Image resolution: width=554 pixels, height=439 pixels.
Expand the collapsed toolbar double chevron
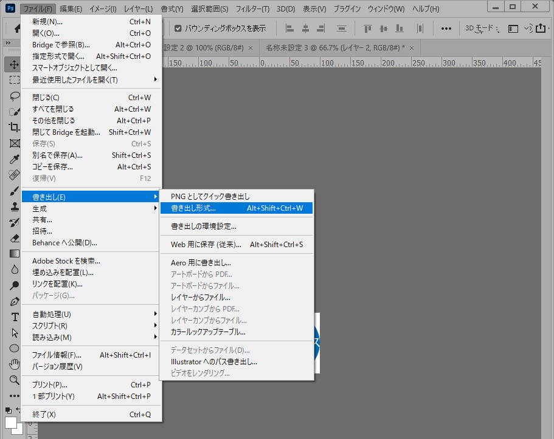pos(8,43)
